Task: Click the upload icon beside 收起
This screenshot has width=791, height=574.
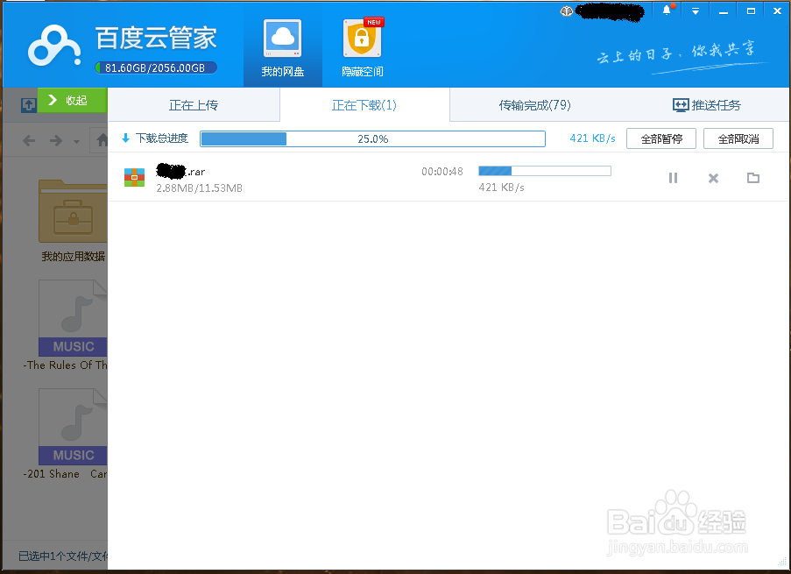Action: (29, 105)
